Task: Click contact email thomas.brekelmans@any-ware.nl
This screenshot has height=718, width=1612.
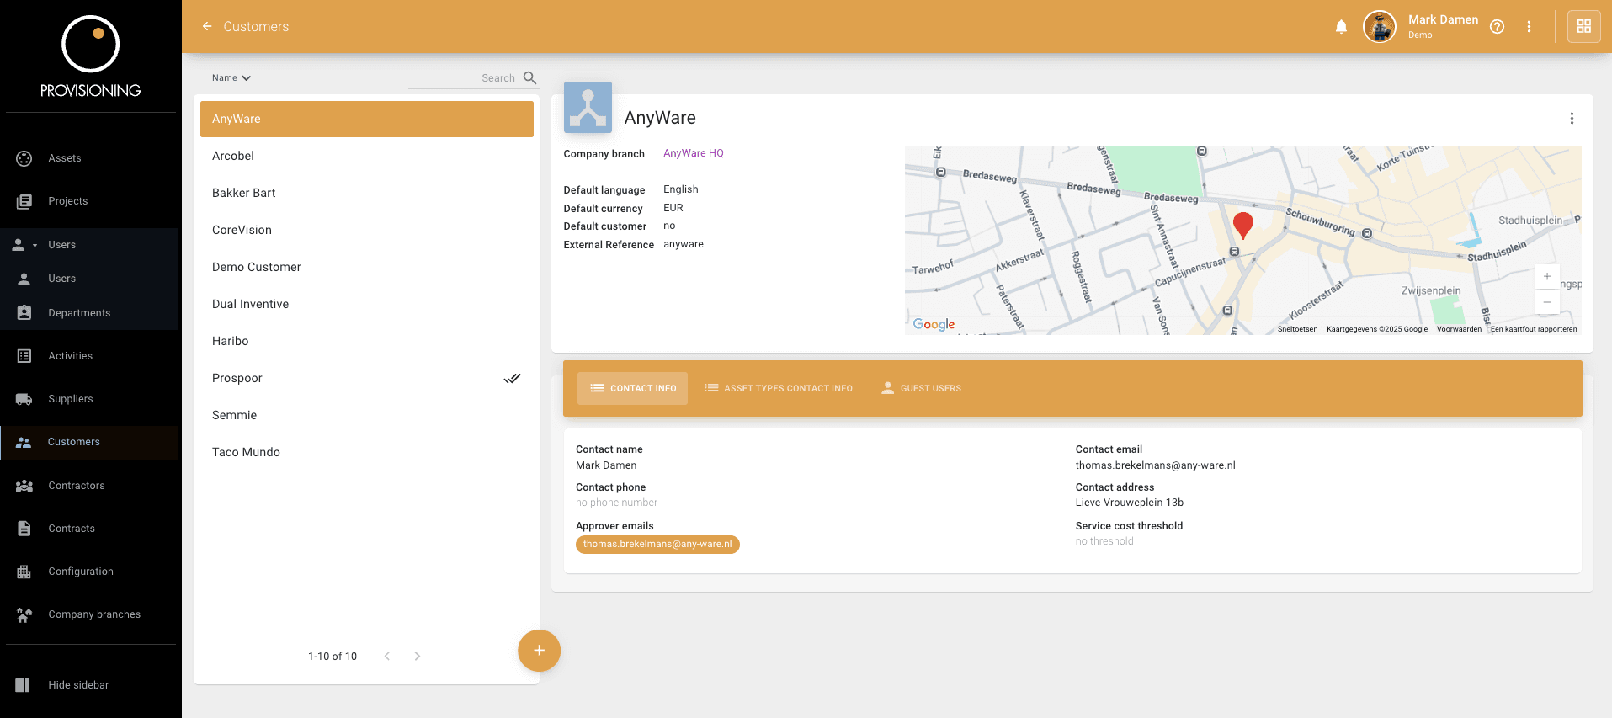Action: [1155, 465]
